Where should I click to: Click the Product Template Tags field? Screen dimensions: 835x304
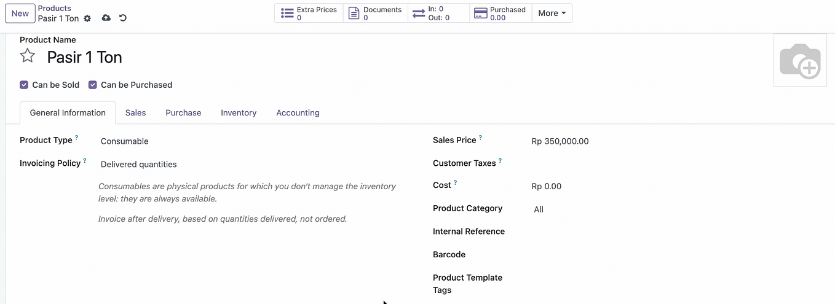tap(676, 278)
